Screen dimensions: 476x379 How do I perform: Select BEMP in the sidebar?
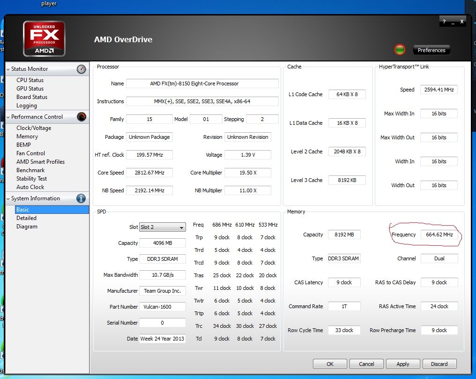point(24,144)
